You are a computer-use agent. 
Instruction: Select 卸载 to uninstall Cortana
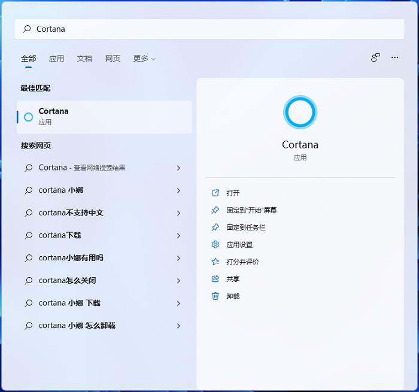click(233, 296)
